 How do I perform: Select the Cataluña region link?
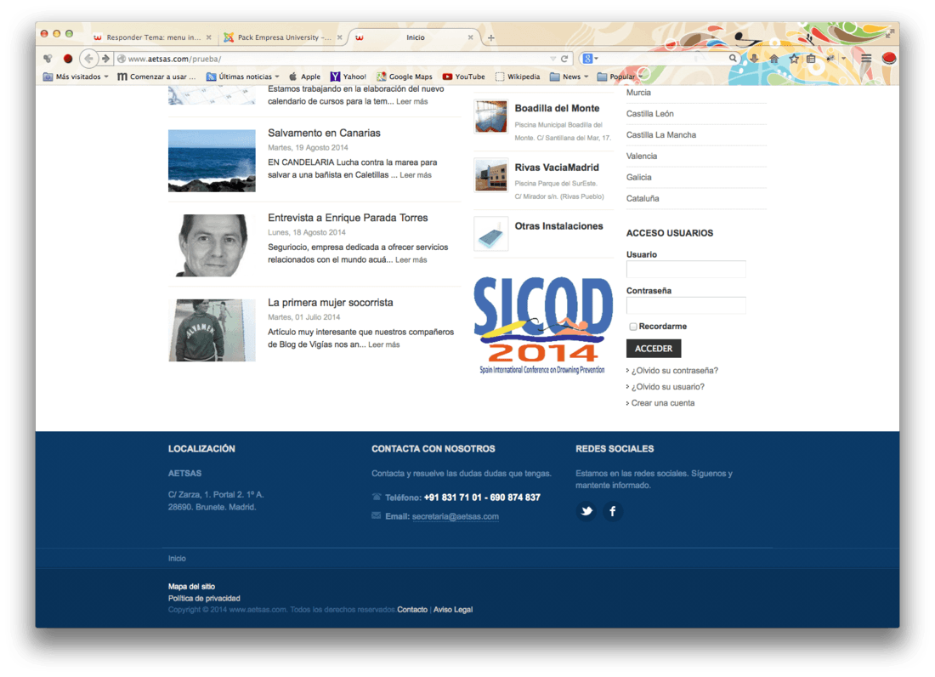(643, 199)
